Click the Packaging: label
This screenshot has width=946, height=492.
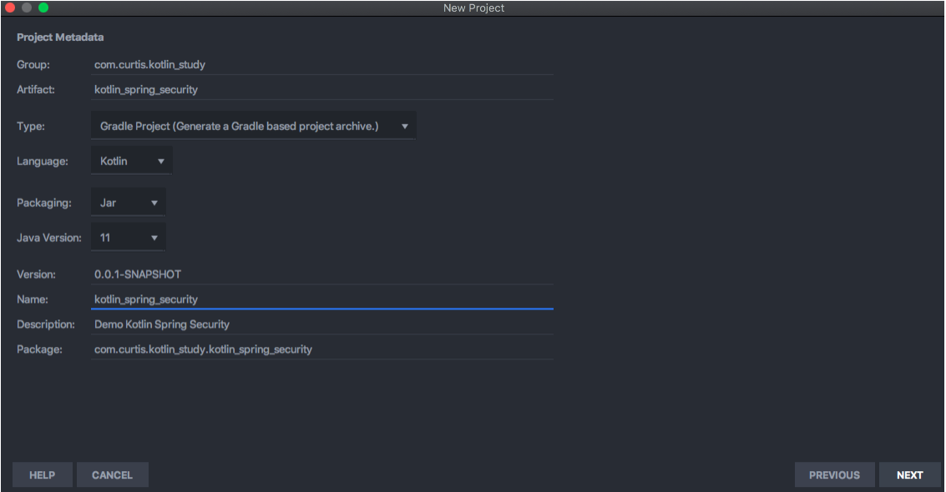pyautogui.click(x=44, y=203)
